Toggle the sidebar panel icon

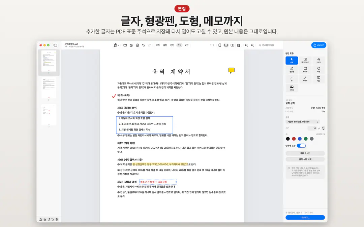55,45
